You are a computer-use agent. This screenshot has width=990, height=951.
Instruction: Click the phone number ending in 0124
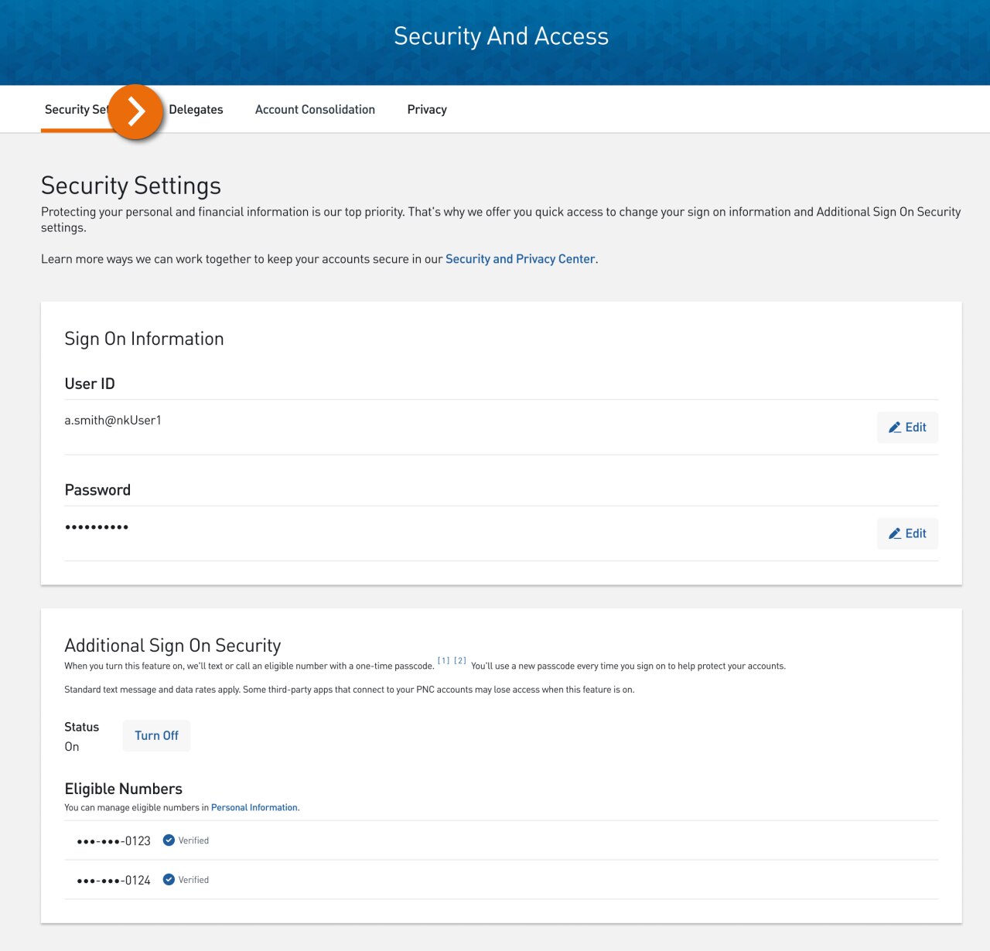tap(113, 879)
